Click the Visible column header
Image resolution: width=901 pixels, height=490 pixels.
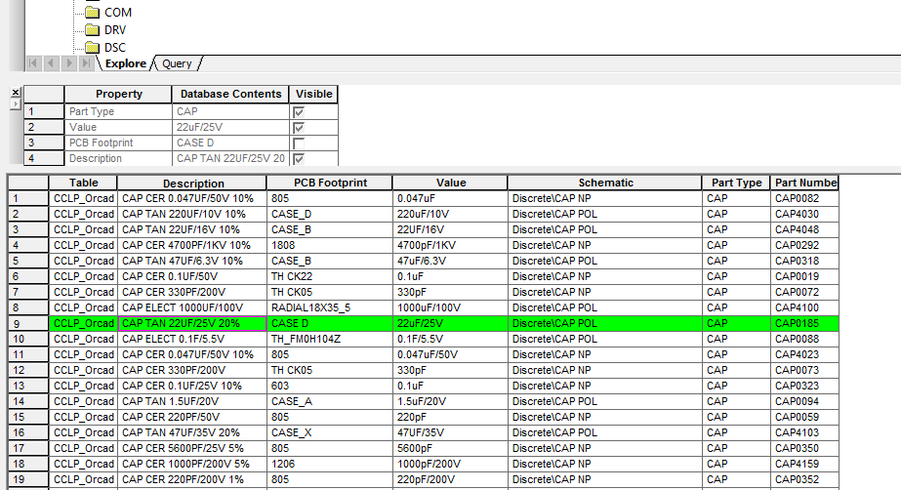coord(313,95)
